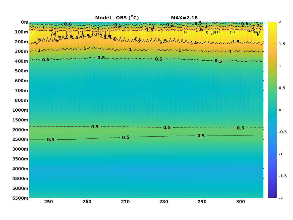Click the vertical color scale bar
This screenshot has width=293, height=220.
pos(272,110)
